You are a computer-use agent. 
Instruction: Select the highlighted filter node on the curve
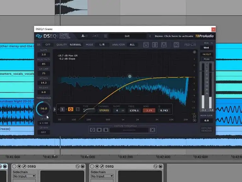pos(130,76)
